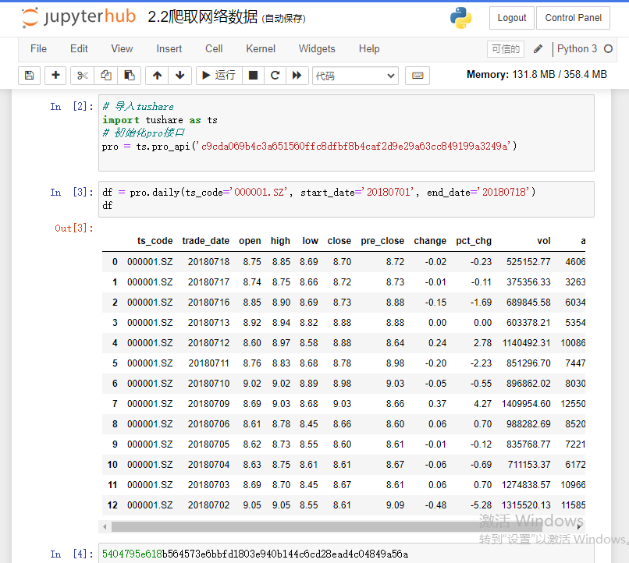
Task: Restart the kernel icon
Action: click(275, 76)
